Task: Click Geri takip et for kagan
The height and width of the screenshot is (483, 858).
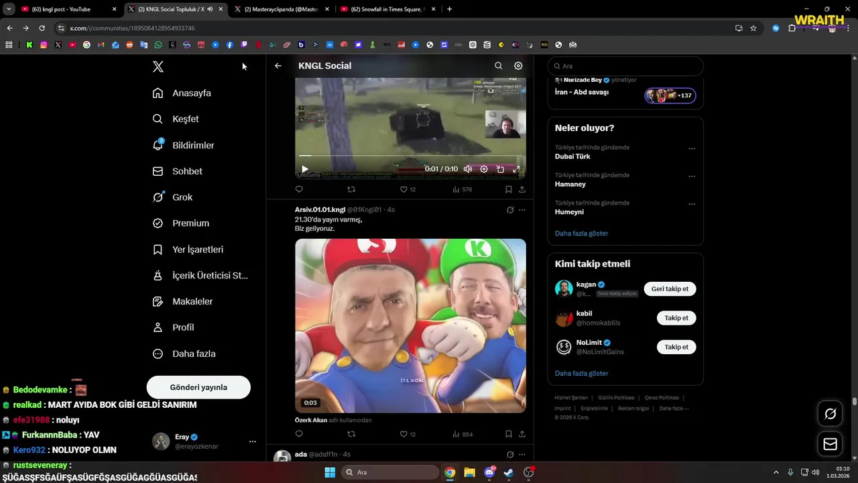Action: (x=670, y=288)
